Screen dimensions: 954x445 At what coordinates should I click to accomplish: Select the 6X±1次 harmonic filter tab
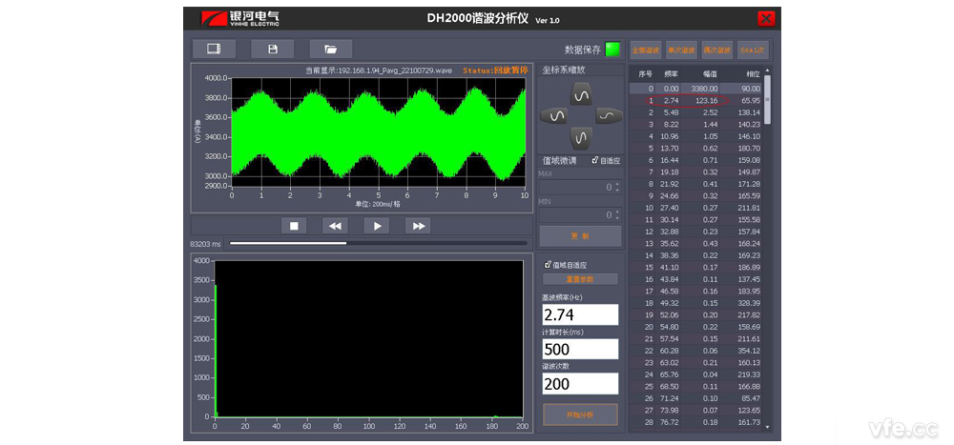click(x=753, y=51)
